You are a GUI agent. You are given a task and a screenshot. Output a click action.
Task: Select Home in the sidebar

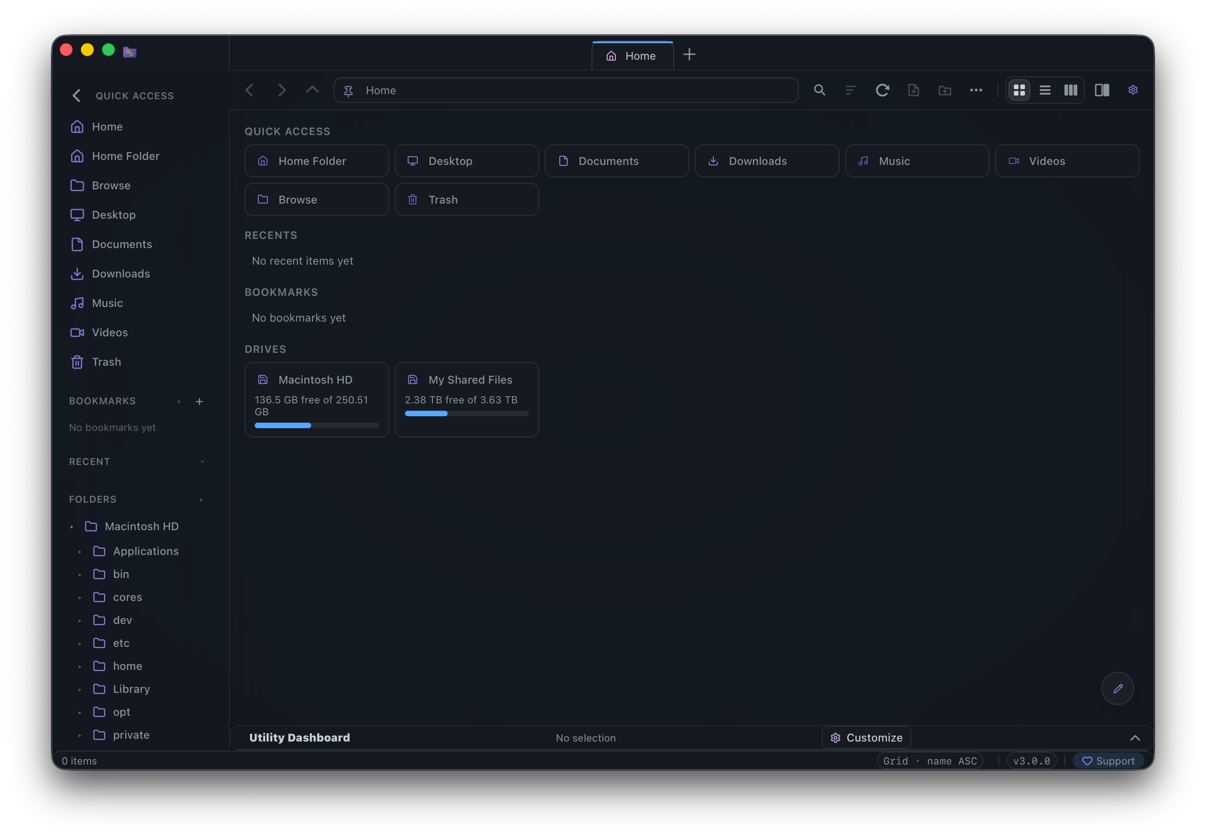pyautogui.click(x=137, y=126)
